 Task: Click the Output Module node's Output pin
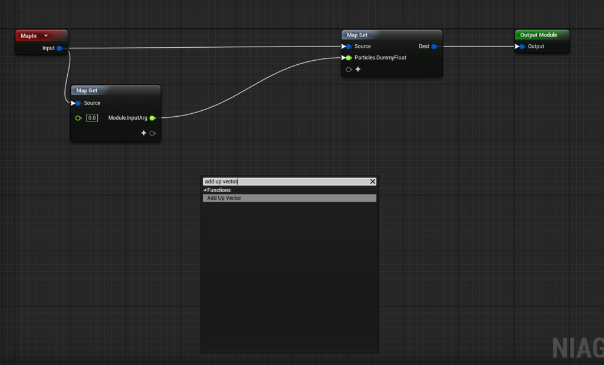pos(522,47)
